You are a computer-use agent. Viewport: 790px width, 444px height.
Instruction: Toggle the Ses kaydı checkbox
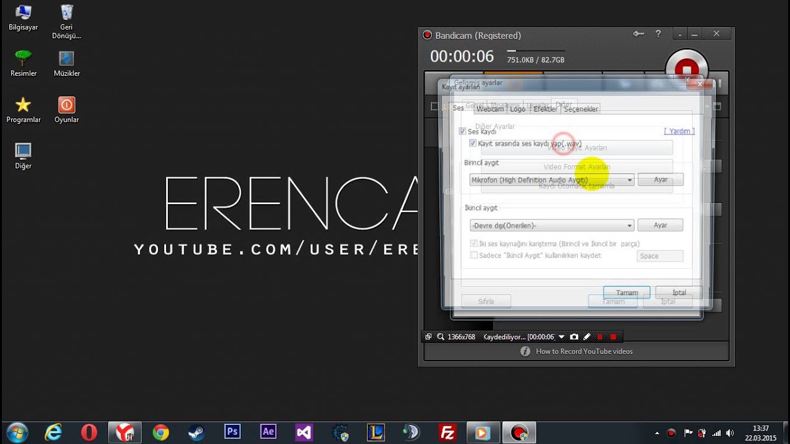[x=462, y=131]
